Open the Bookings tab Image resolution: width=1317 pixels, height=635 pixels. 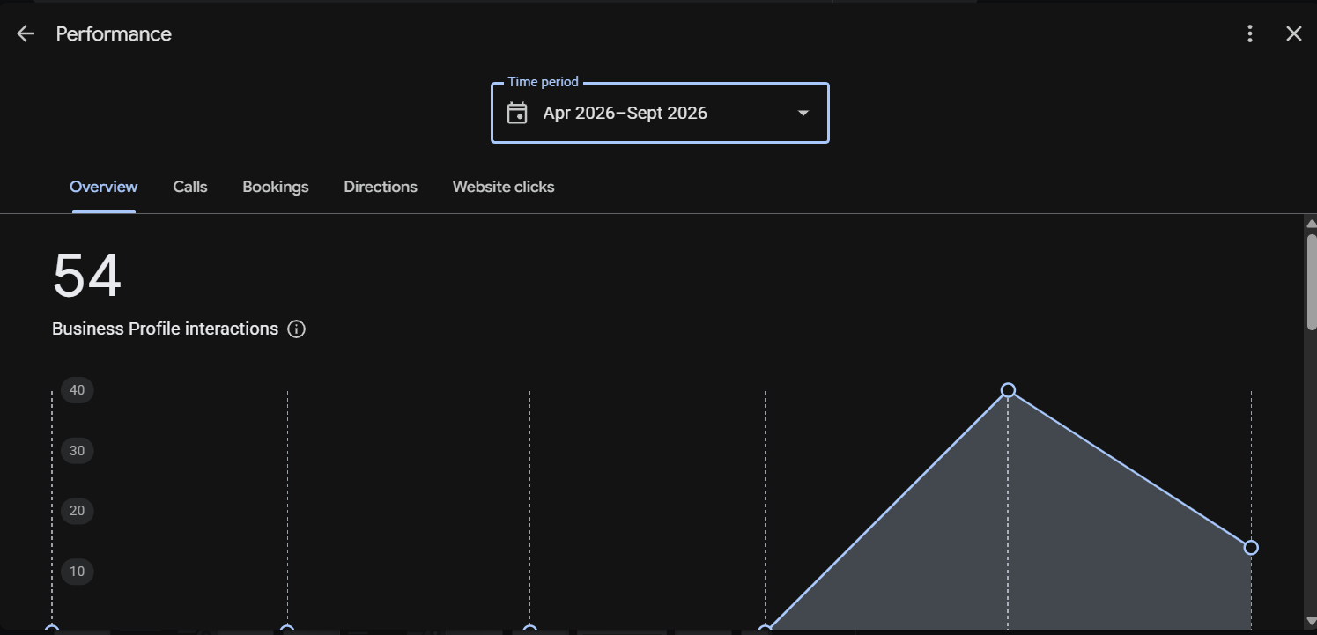(x=276, y=187)
